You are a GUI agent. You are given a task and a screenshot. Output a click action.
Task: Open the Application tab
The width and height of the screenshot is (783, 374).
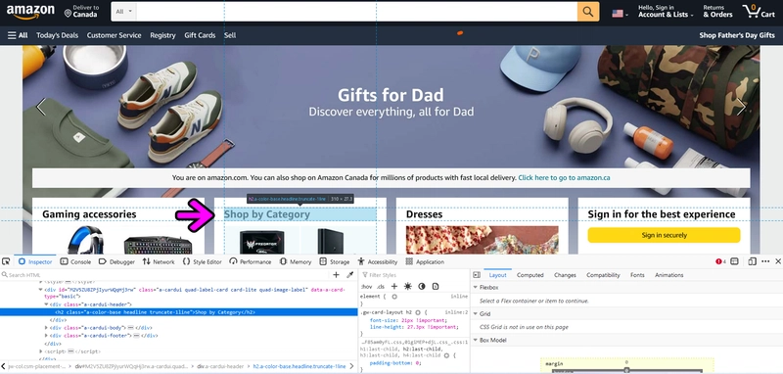click(425, 261)
